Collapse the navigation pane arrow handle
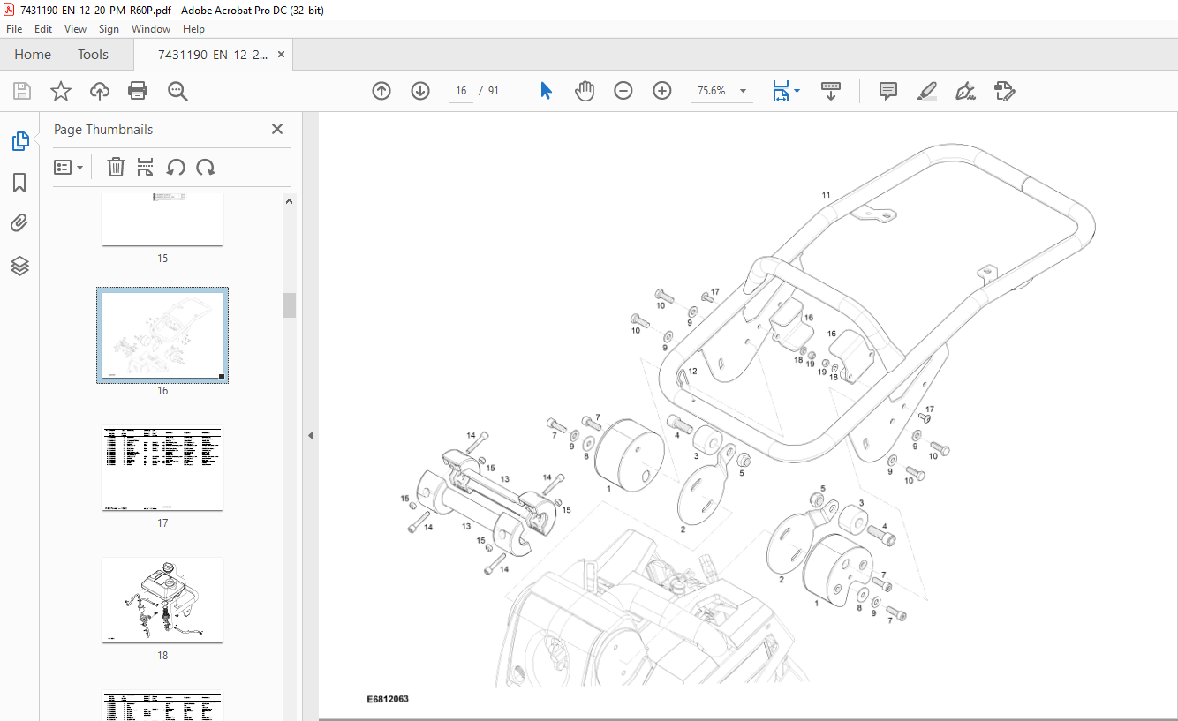This screenshot has width=1178, height=721. 311,435
